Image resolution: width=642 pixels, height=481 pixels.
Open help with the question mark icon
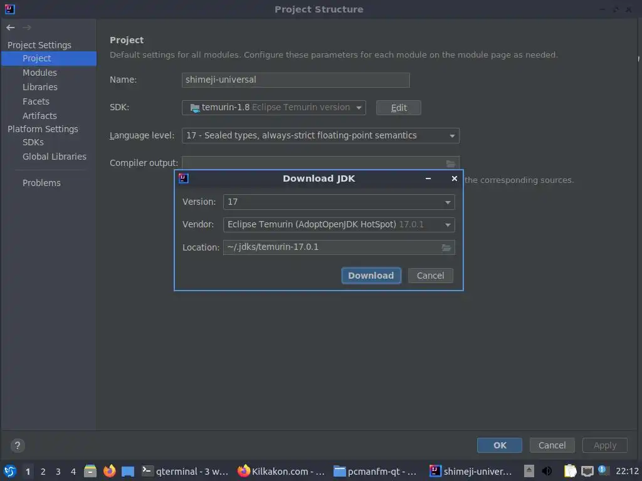pyautogui.click(x=17, y=445)
